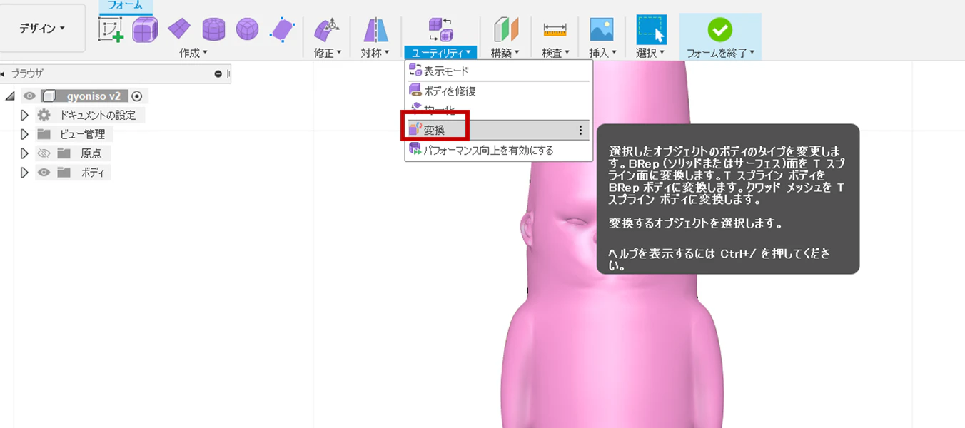
Task: Select the Cylinder form tool
Action: click(x=213, y=29)
